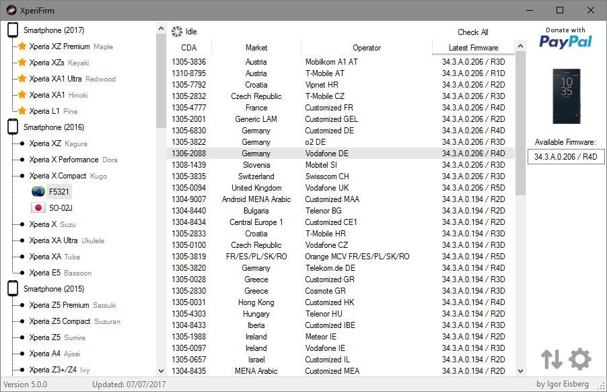Click the XperiFirm app logo in title bar
Viewport: 607px width, 392px height.
tap(11, 10)
